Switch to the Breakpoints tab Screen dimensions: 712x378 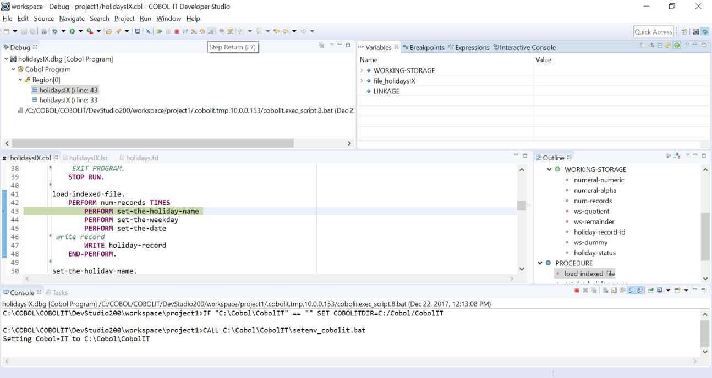coord(423,47)
